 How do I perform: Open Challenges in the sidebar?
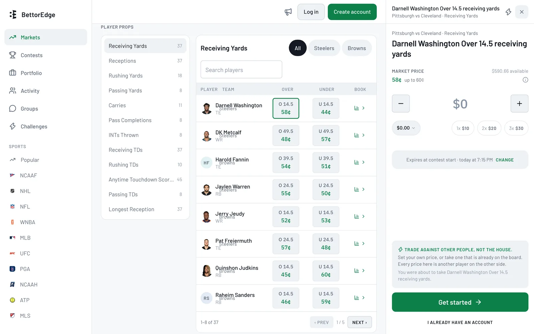pos(46,126)
